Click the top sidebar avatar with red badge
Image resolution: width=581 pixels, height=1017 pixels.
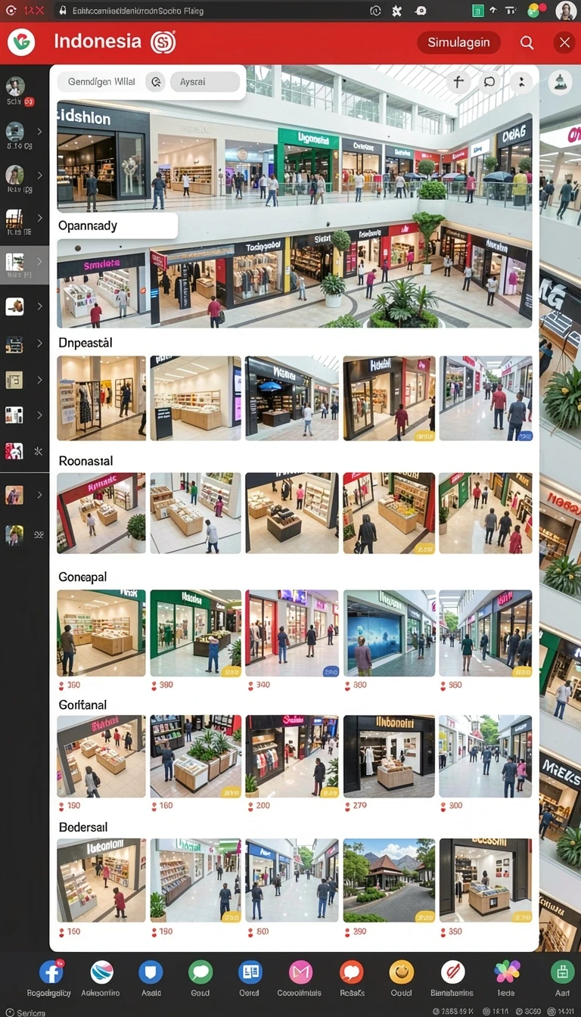pyautogui.click(x=15, y=86)
